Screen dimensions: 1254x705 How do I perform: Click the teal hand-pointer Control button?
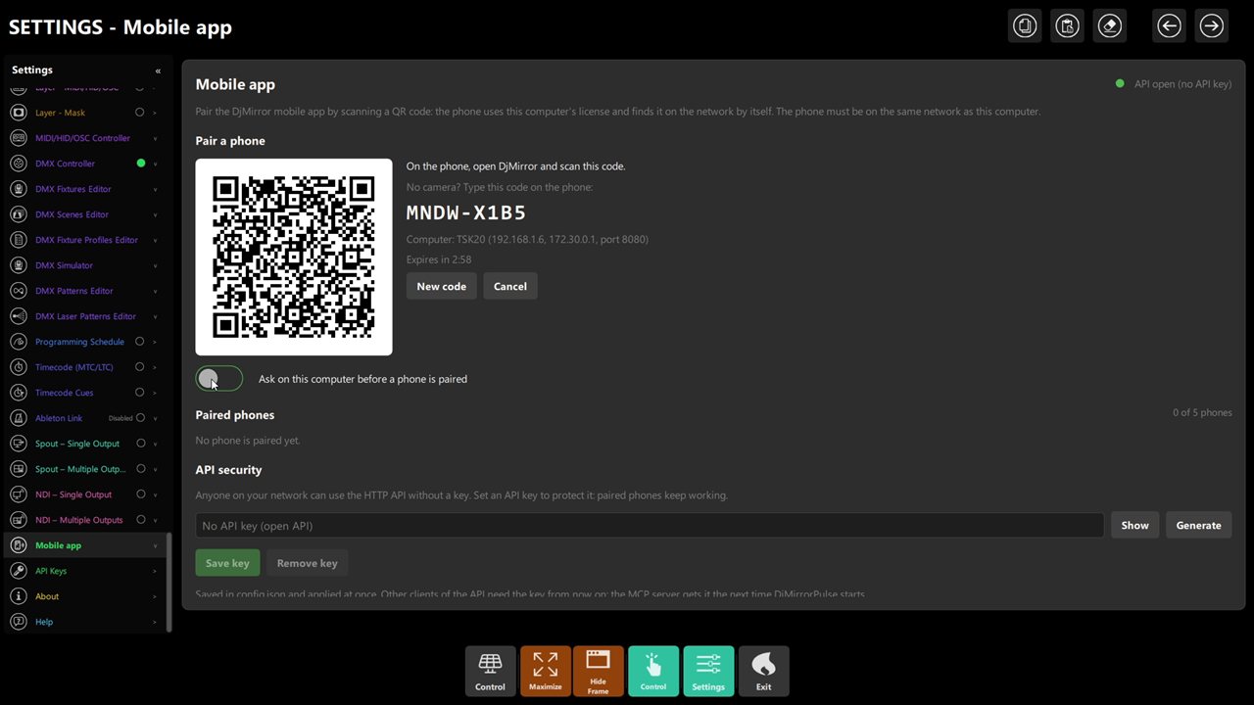tap(653, 671)
